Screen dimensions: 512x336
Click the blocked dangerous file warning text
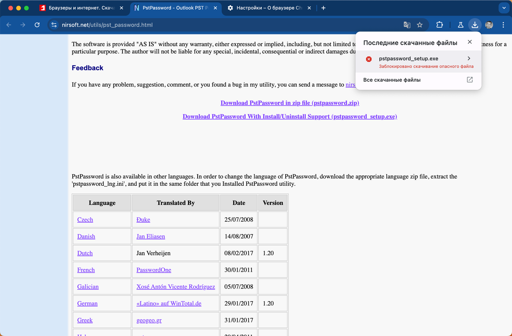[426, 66]
